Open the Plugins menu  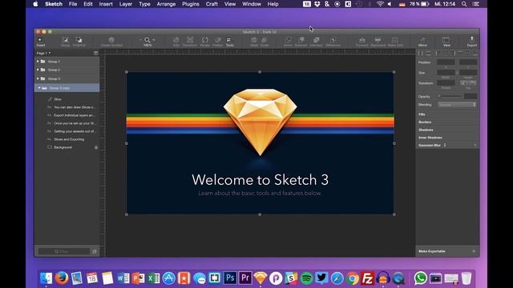click(191, 4)
